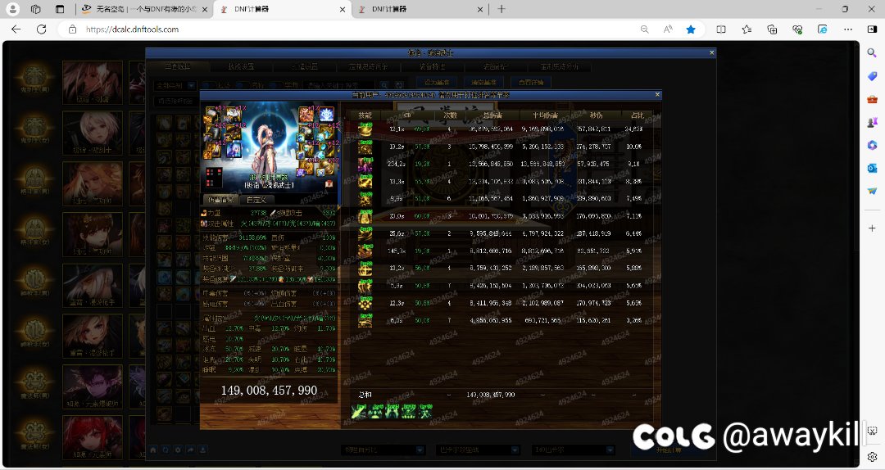
Task: Open the Edge settings and more menu
Action: tap(848, 29)
